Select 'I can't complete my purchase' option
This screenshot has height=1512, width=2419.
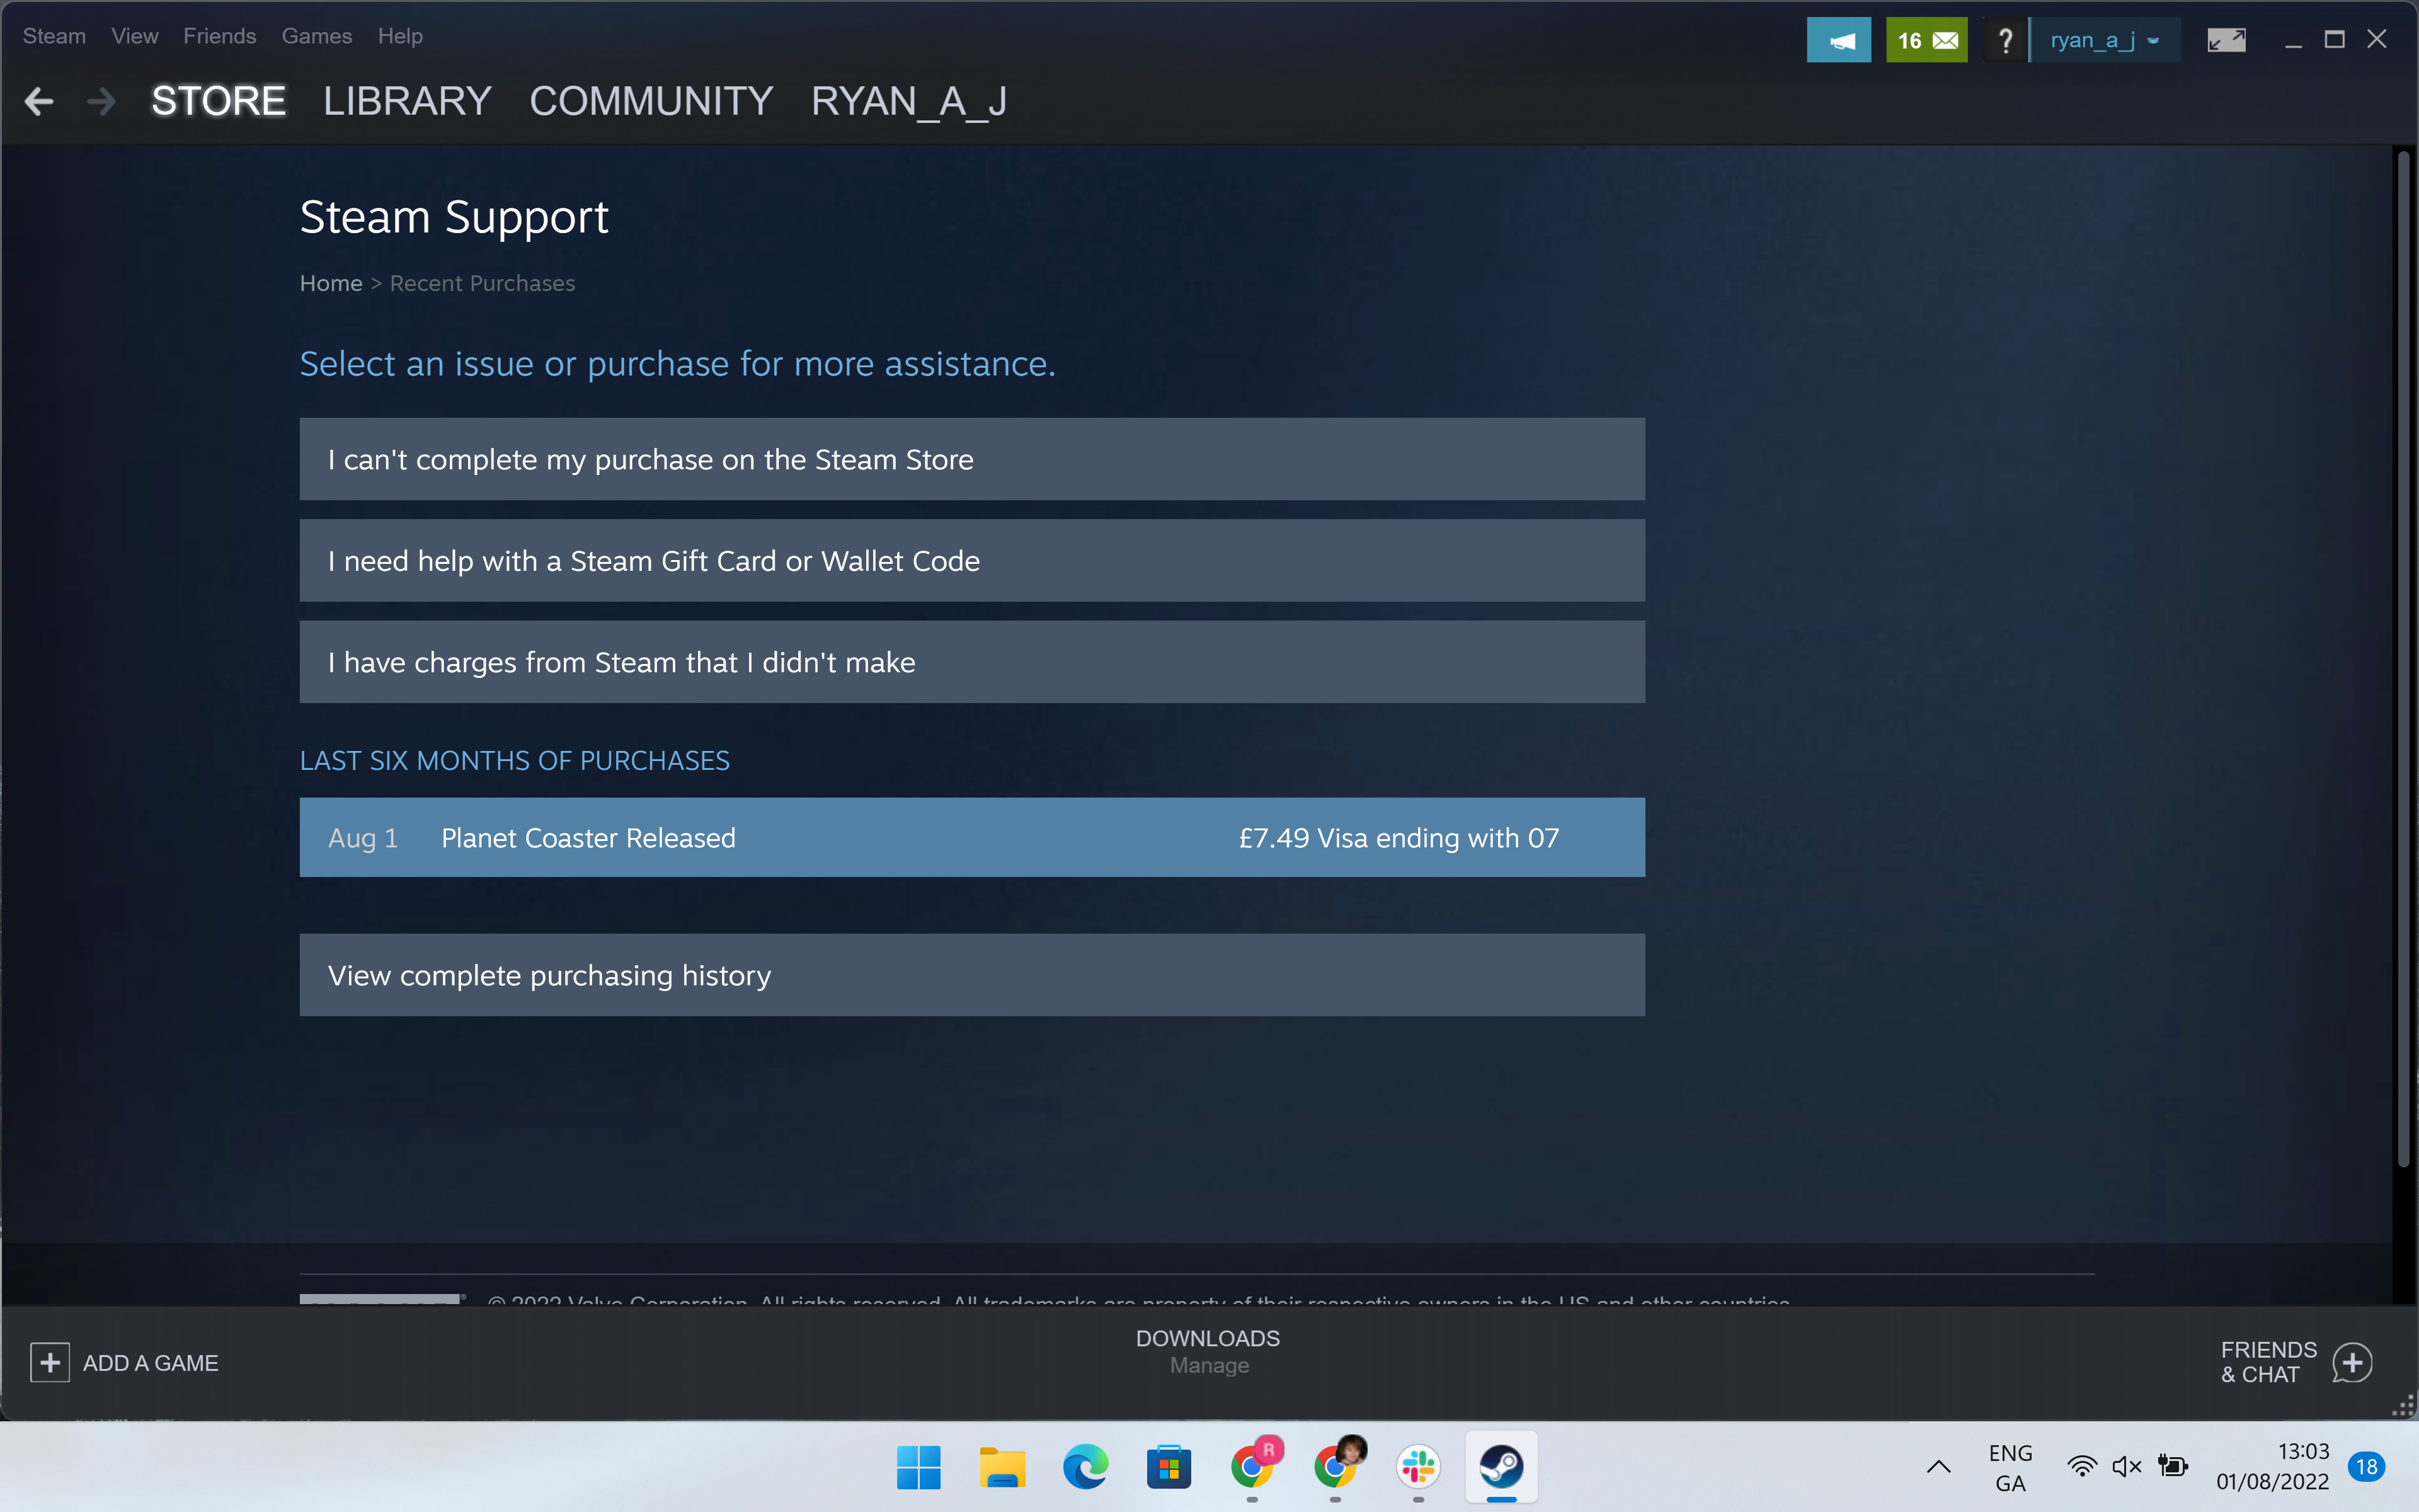pyautogui.click(x=971, y=459)
